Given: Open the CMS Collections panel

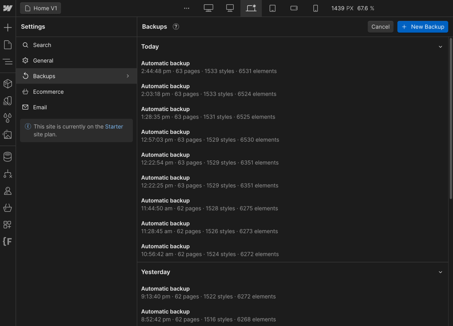Looking at the screenshot, I should pyautogui.click(x=7, y=157).
